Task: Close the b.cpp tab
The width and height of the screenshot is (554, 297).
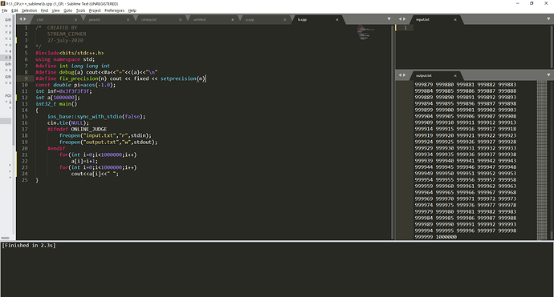Action: [x=337, y=20]
